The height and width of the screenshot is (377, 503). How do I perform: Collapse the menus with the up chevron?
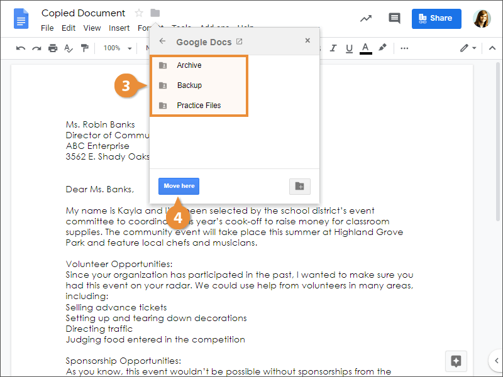[492, 48]
